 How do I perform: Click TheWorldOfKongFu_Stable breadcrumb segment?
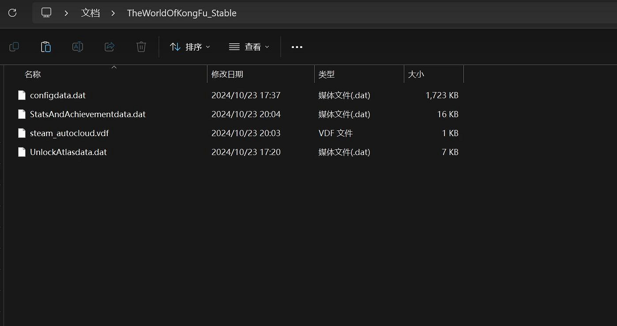(181, 13)
